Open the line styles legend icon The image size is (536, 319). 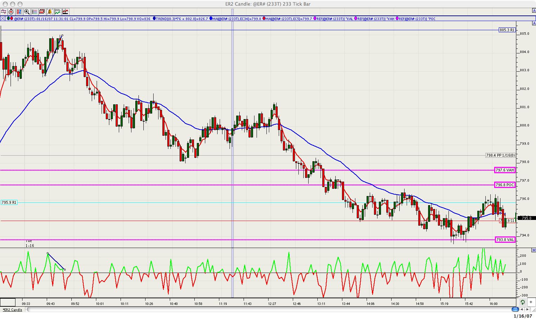coord(34,12)
